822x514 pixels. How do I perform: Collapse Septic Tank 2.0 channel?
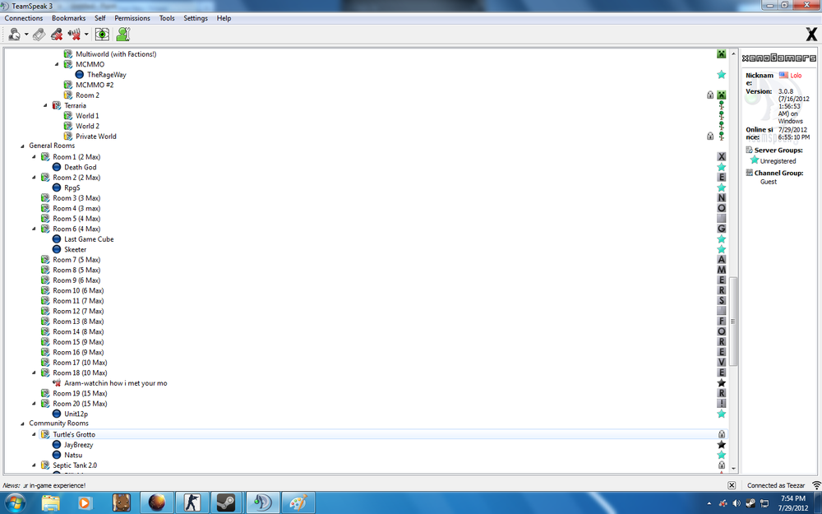34,465
